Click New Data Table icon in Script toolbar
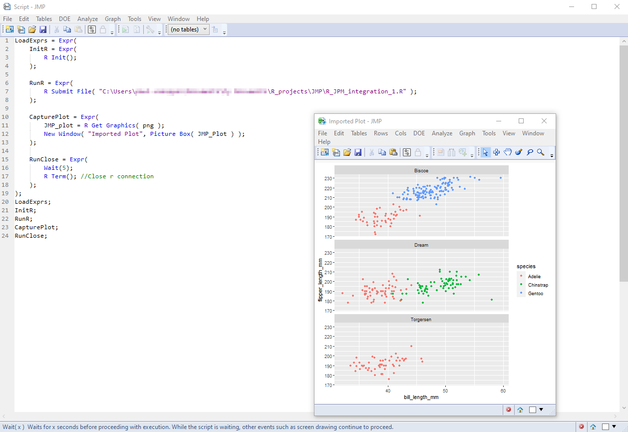 coord(9,29)
